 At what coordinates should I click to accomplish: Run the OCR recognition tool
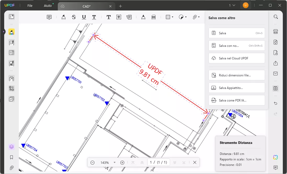276,32
